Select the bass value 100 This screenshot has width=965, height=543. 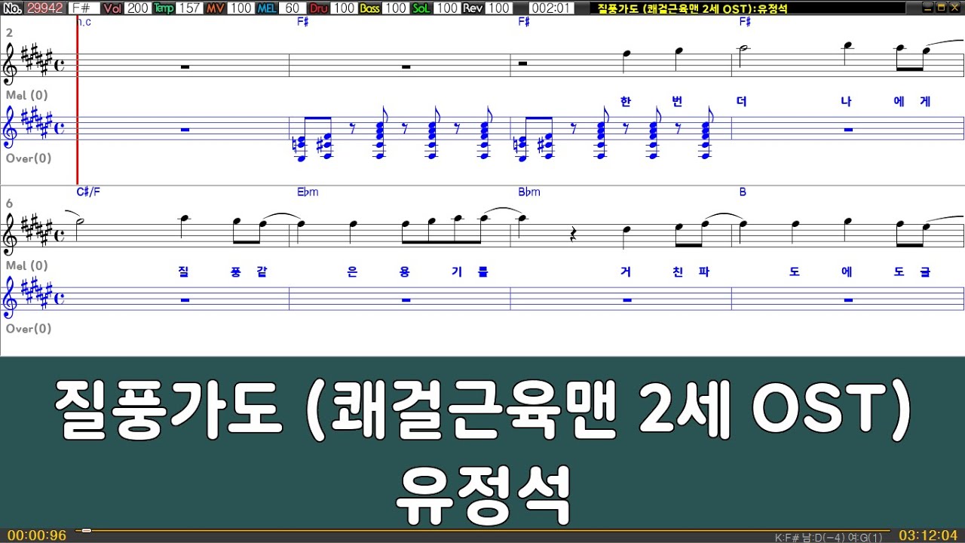point(395,8)
